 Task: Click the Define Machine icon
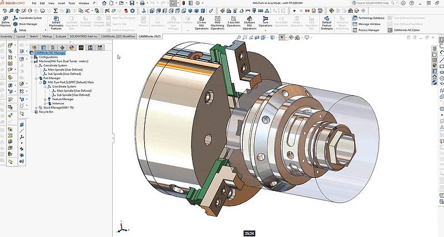click(5, 19)
